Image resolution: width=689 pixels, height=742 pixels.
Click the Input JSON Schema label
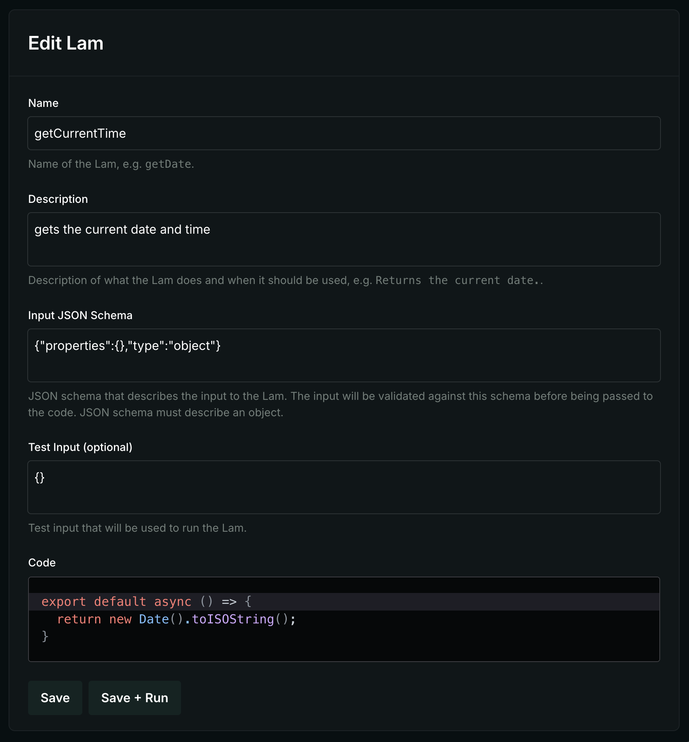click(x=80, y=315)
